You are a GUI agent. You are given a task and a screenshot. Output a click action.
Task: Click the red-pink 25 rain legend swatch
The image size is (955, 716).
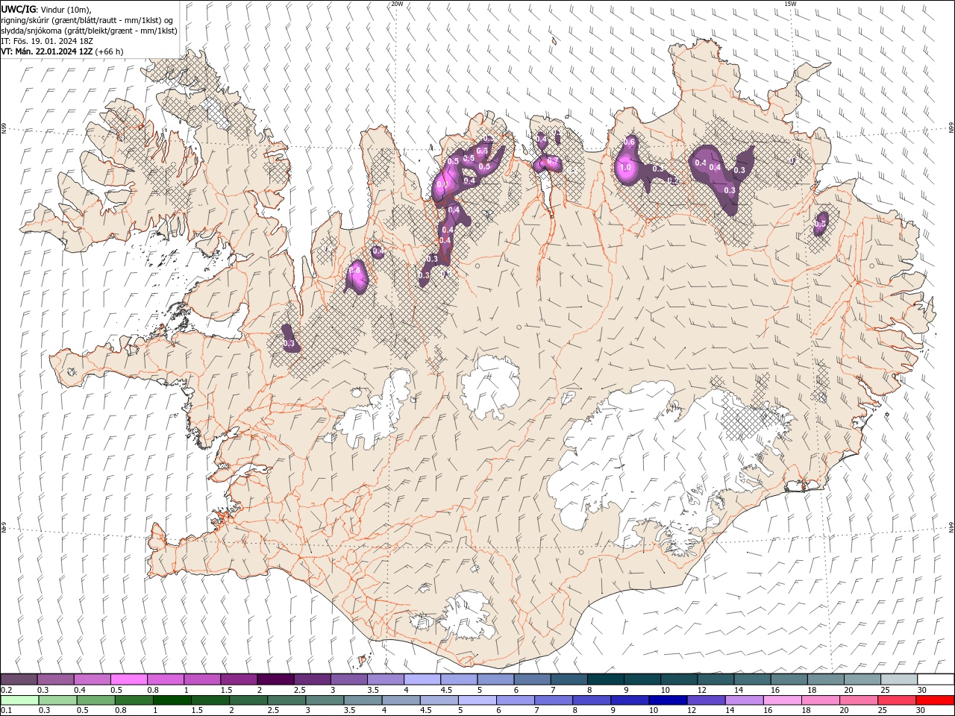click(897, 700)
